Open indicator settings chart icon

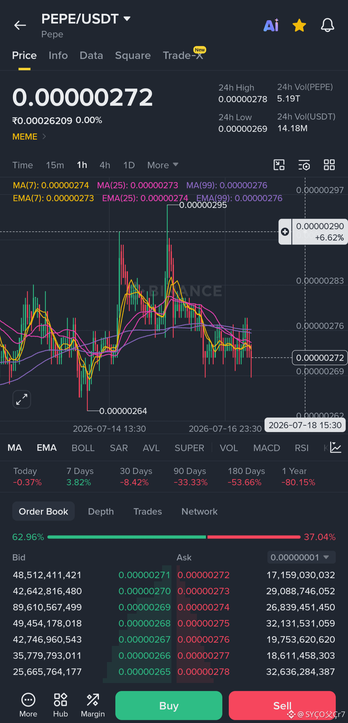tap(336, 448)
